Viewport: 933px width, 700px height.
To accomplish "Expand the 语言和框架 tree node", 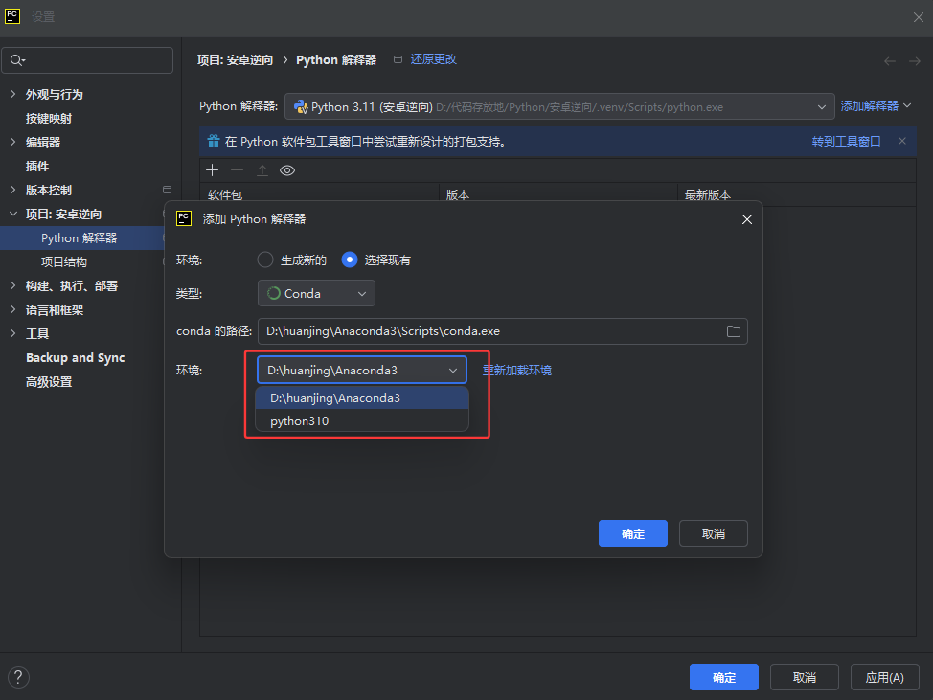I will click(x=13, y=309).
